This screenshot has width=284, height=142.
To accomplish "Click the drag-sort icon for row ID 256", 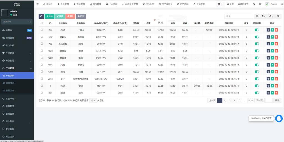I will tap(268, 30).
